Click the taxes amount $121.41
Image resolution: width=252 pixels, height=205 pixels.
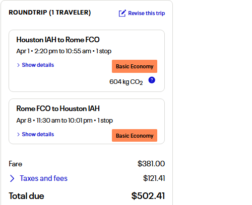(154, 178)
